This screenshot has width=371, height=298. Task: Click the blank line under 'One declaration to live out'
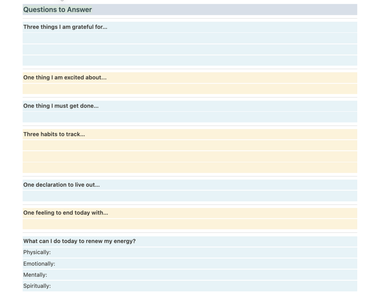point(190,196)
